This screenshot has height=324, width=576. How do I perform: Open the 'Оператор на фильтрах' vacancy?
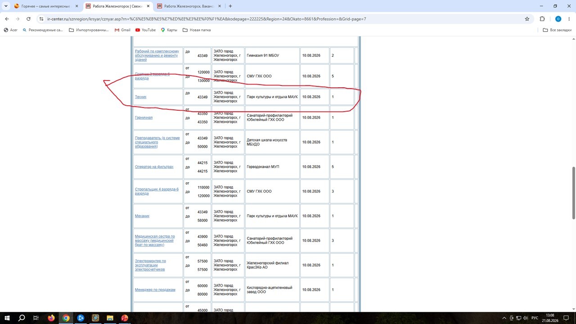(154, 167)
